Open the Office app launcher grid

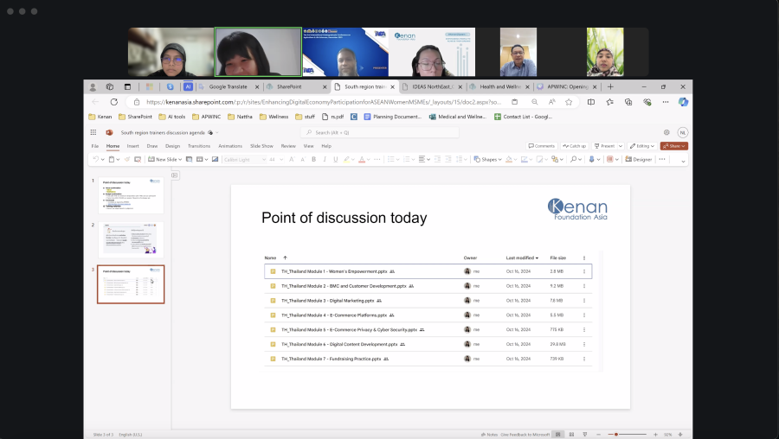coord(93,132)
